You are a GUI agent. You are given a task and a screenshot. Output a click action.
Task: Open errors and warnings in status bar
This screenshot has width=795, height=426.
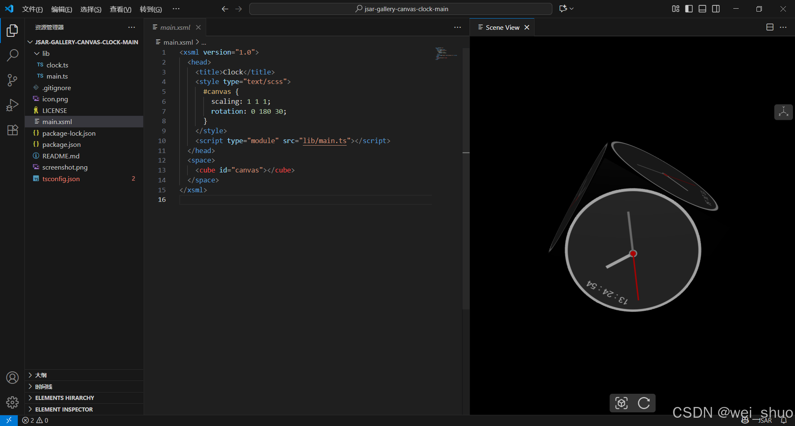click(35, 420)
